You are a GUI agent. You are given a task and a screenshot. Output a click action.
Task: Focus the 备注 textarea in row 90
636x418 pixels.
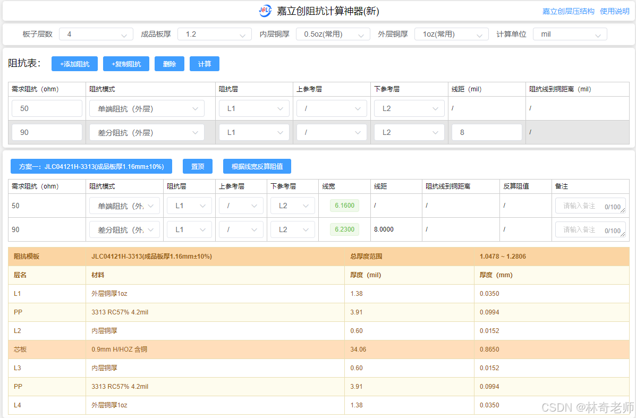click(x=590, y=229)
